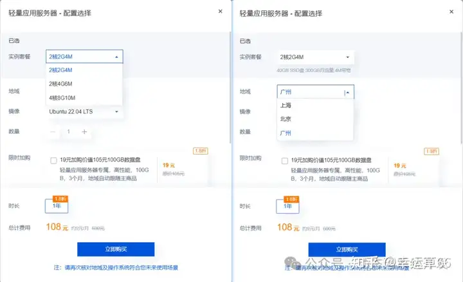Close the left configuration dialog
Image resolution: width=463 pixels, height=282 pixels.
pos(221,12)
